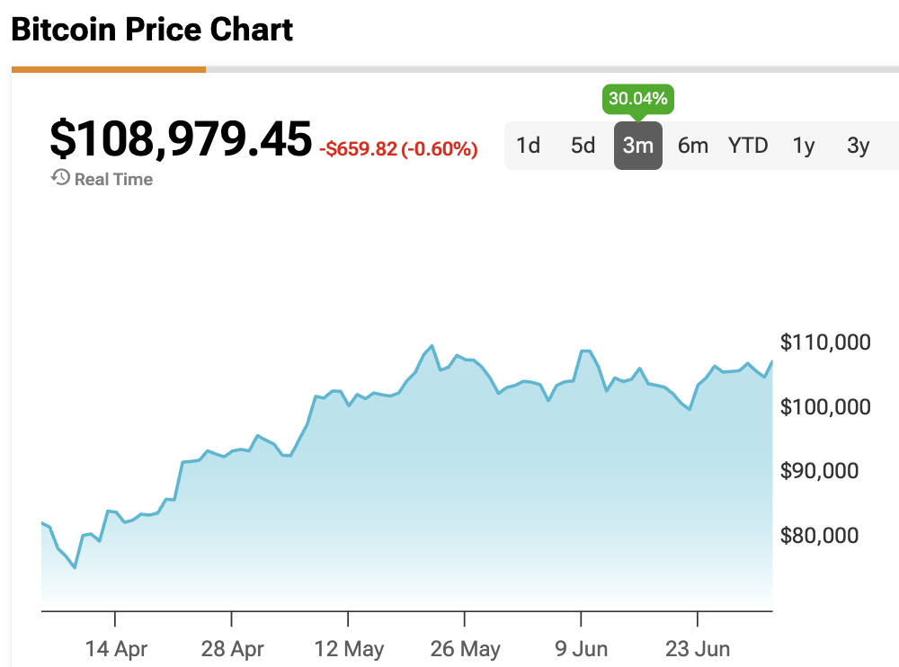Screen dimensions: 899x667
Task: Click the Real Time label
Action: point(113,179)
